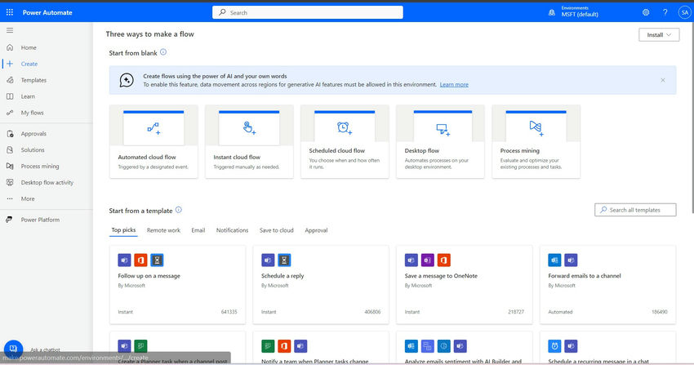
Task: Click the Desktop flow card title
Action: tap(422, 151)
